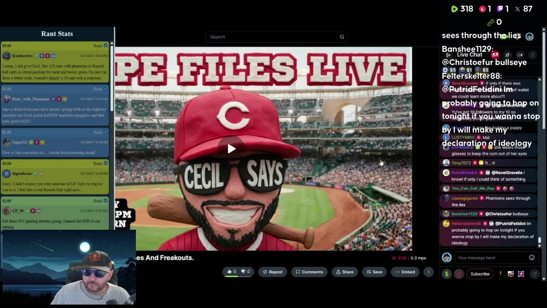The height and width of the screenshot is (308, 547).
Task: Click the Ktotheswiss avatar icon
Action: coord(6,56)
